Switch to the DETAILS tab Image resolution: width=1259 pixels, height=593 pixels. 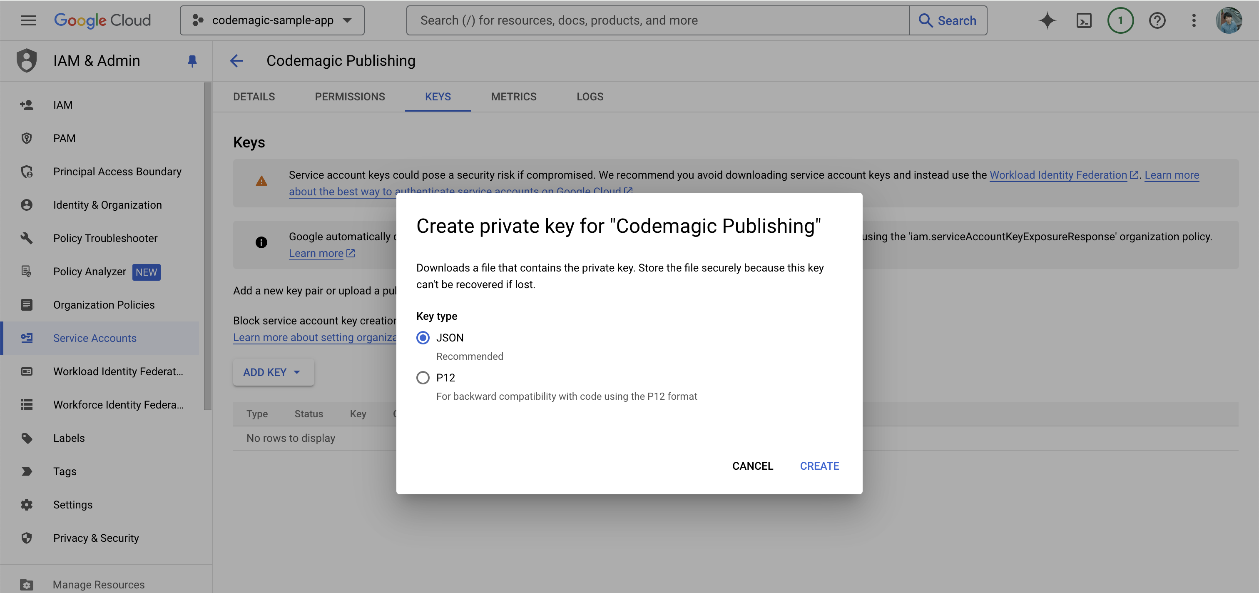[254, 96]
